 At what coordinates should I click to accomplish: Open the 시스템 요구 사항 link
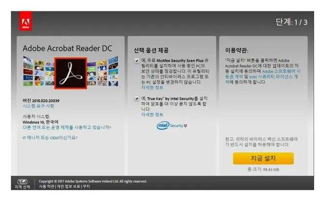point(38,106)
